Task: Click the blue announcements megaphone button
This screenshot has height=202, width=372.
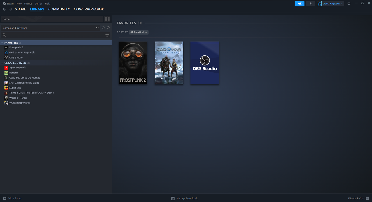Action: 300,3
